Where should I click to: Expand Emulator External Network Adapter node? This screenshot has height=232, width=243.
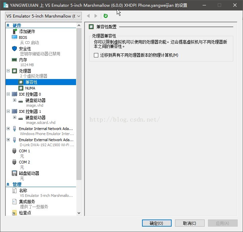tap(8, 140)
